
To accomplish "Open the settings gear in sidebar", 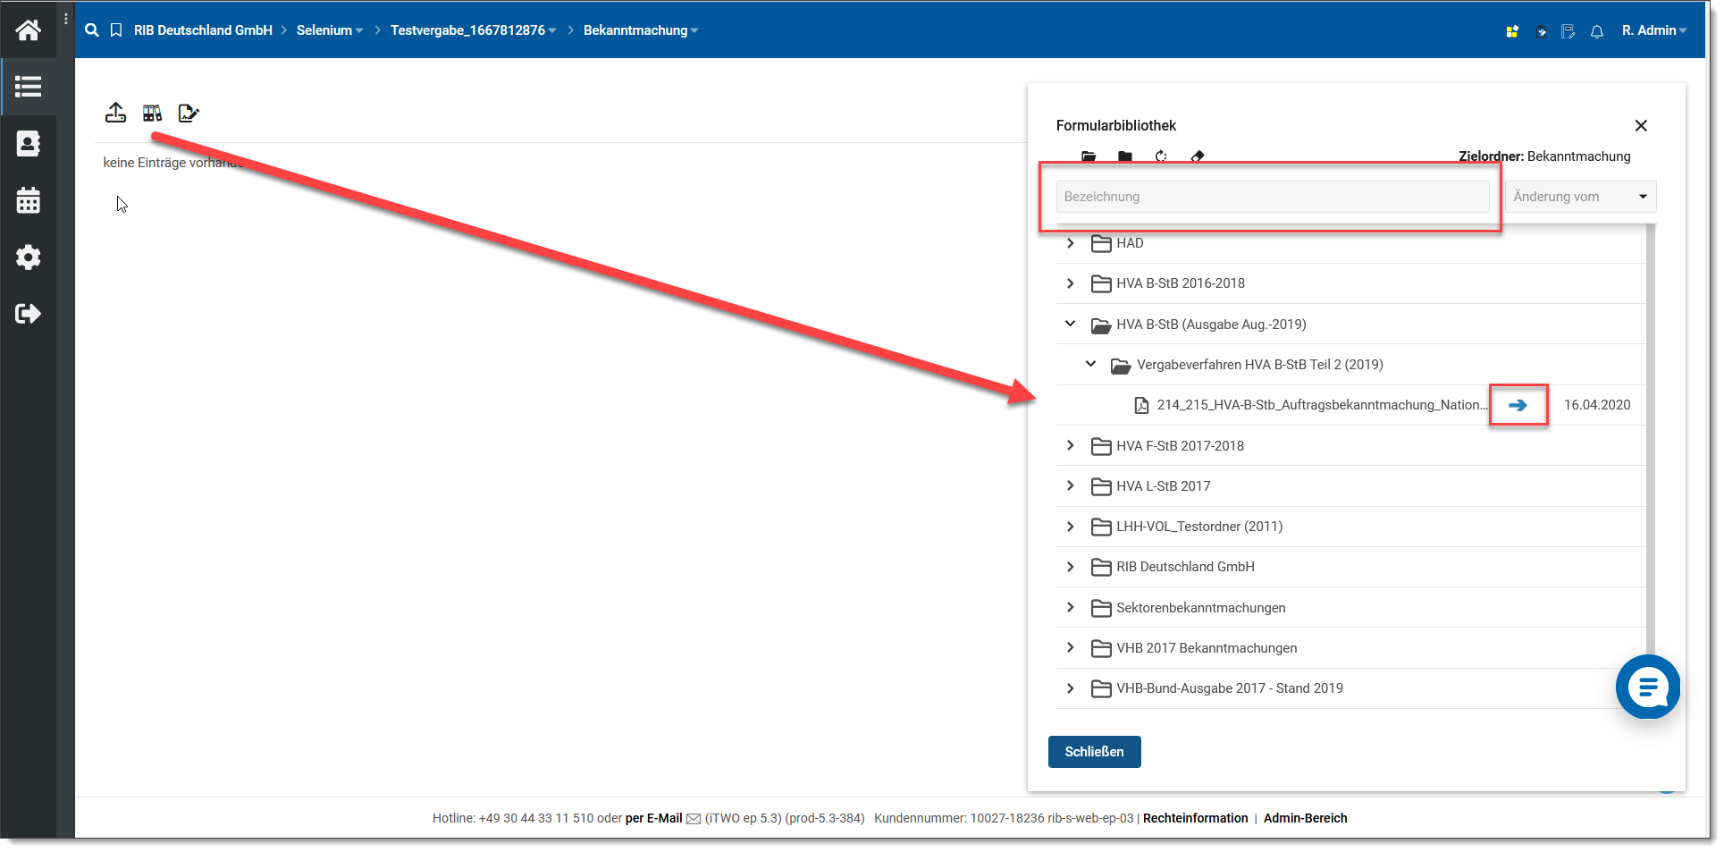I will click(28, 257).
